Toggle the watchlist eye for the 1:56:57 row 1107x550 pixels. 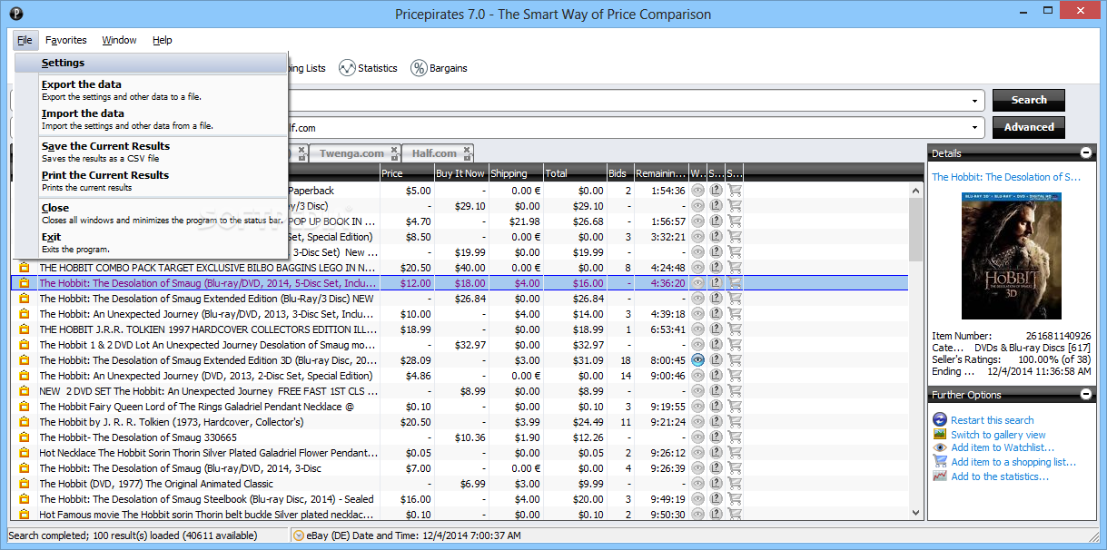tap(697, 221)
